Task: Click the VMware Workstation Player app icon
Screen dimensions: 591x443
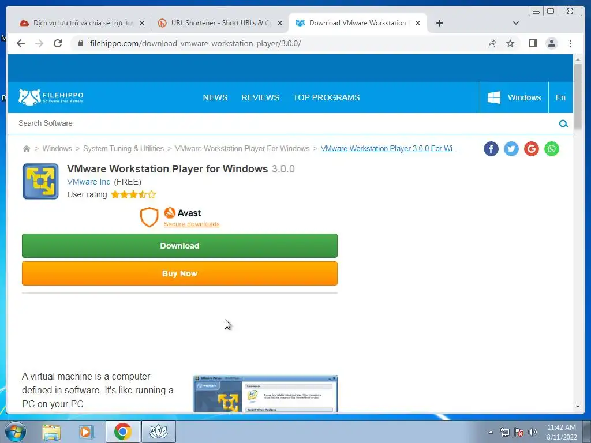Action: [40, 181]
